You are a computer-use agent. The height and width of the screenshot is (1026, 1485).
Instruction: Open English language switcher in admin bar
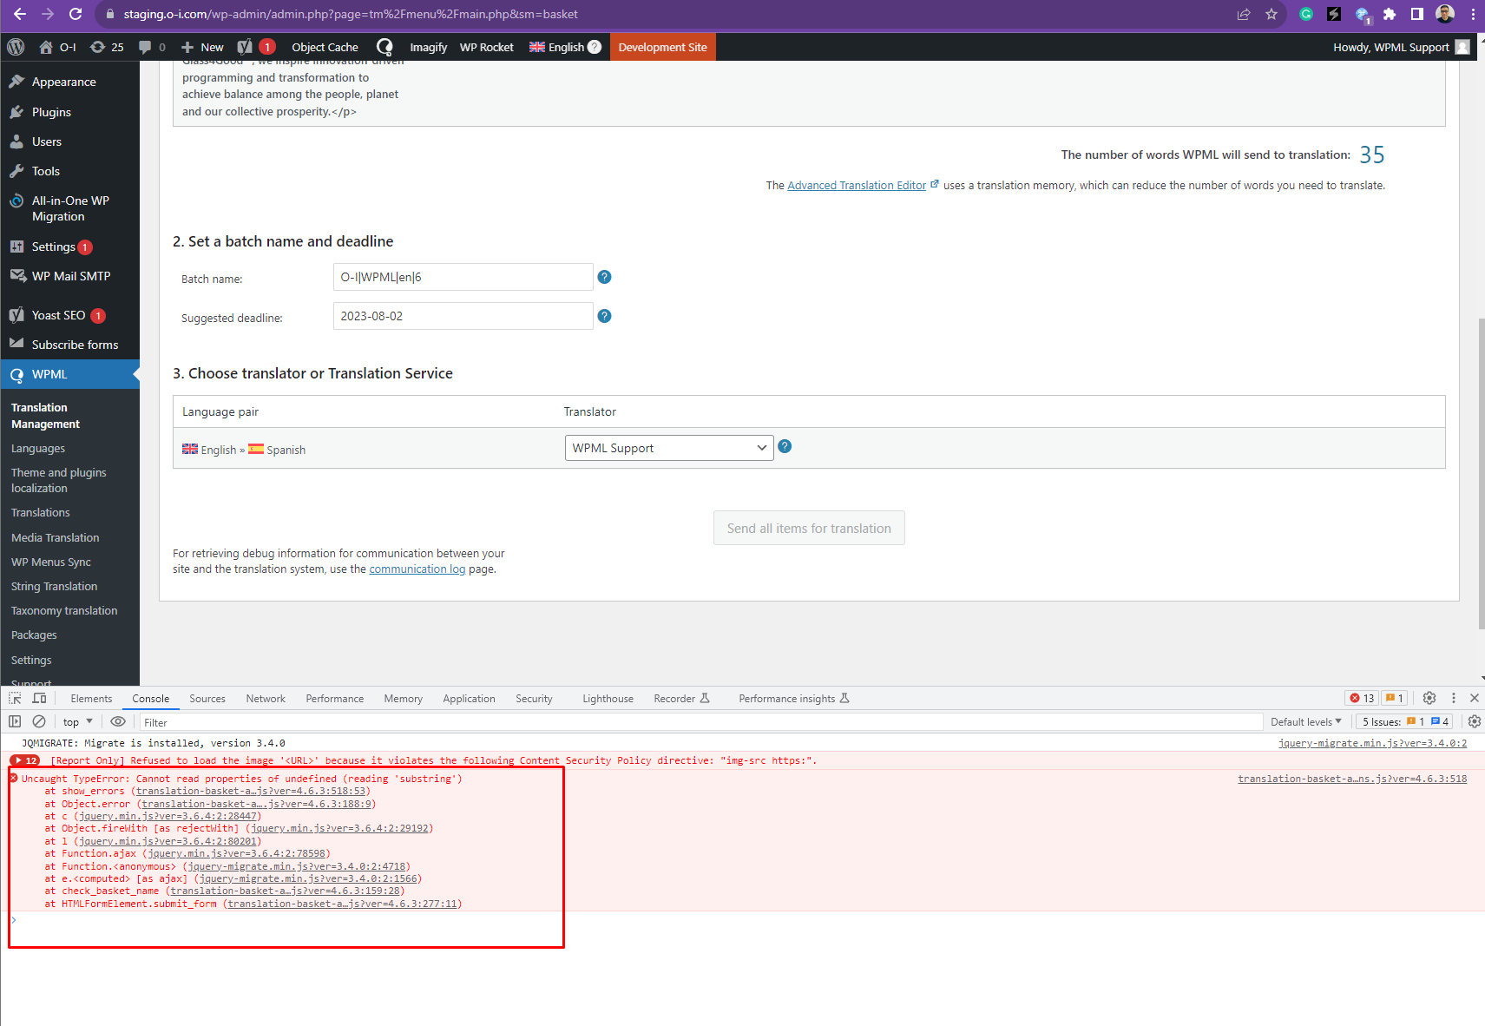pos(565,47)
